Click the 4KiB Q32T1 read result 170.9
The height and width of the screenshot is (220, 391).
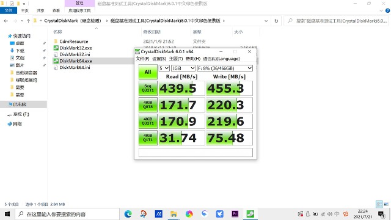click(x=181, y=121)
